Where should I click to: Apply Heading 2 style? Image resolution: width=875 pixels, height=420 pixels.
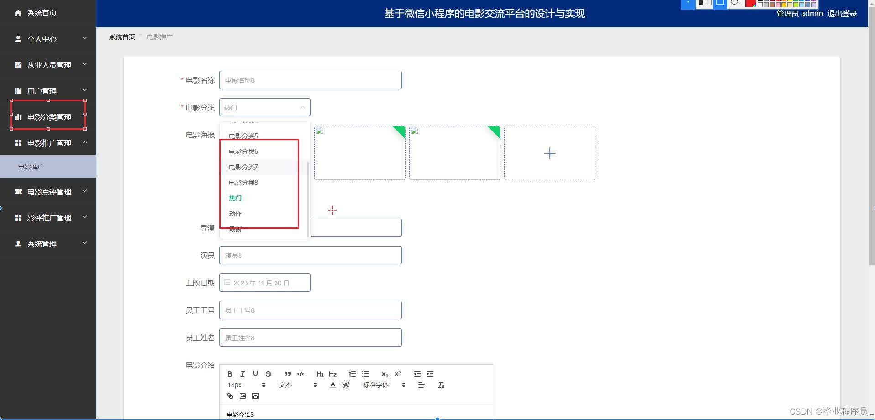[x=333, y=374]
